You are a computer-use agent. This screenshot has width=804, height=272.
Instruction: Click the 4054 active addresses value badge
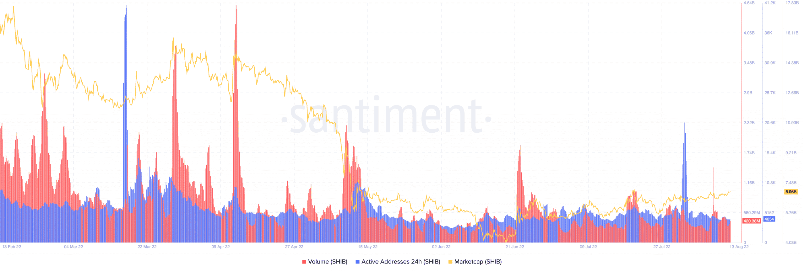click(x=769, y=219)
